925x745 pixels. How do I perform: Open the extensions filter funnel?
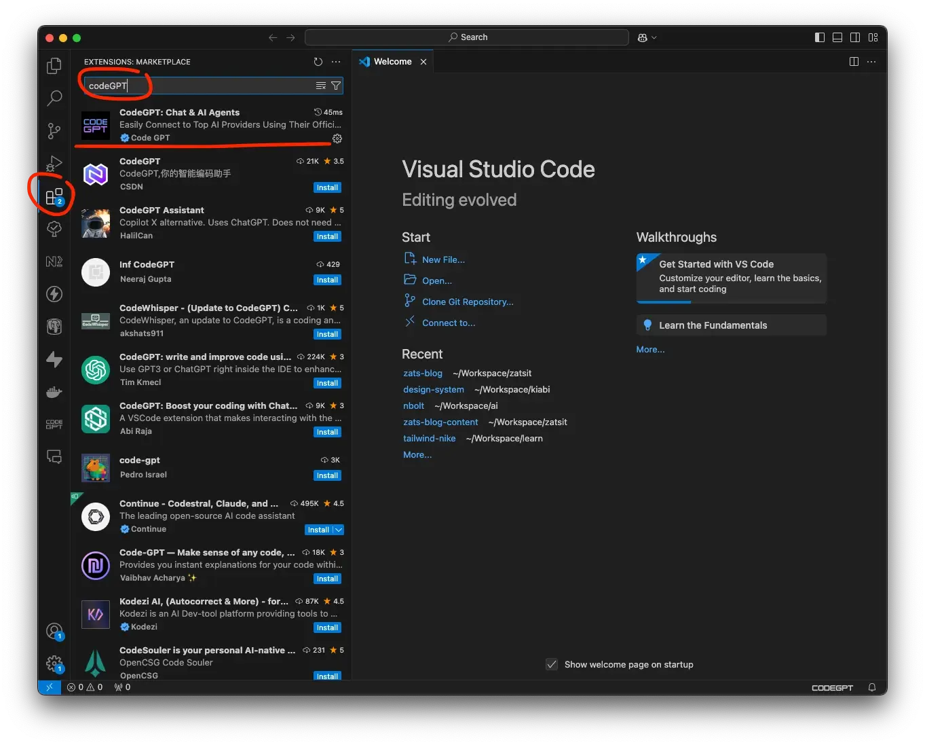(336, 86)
